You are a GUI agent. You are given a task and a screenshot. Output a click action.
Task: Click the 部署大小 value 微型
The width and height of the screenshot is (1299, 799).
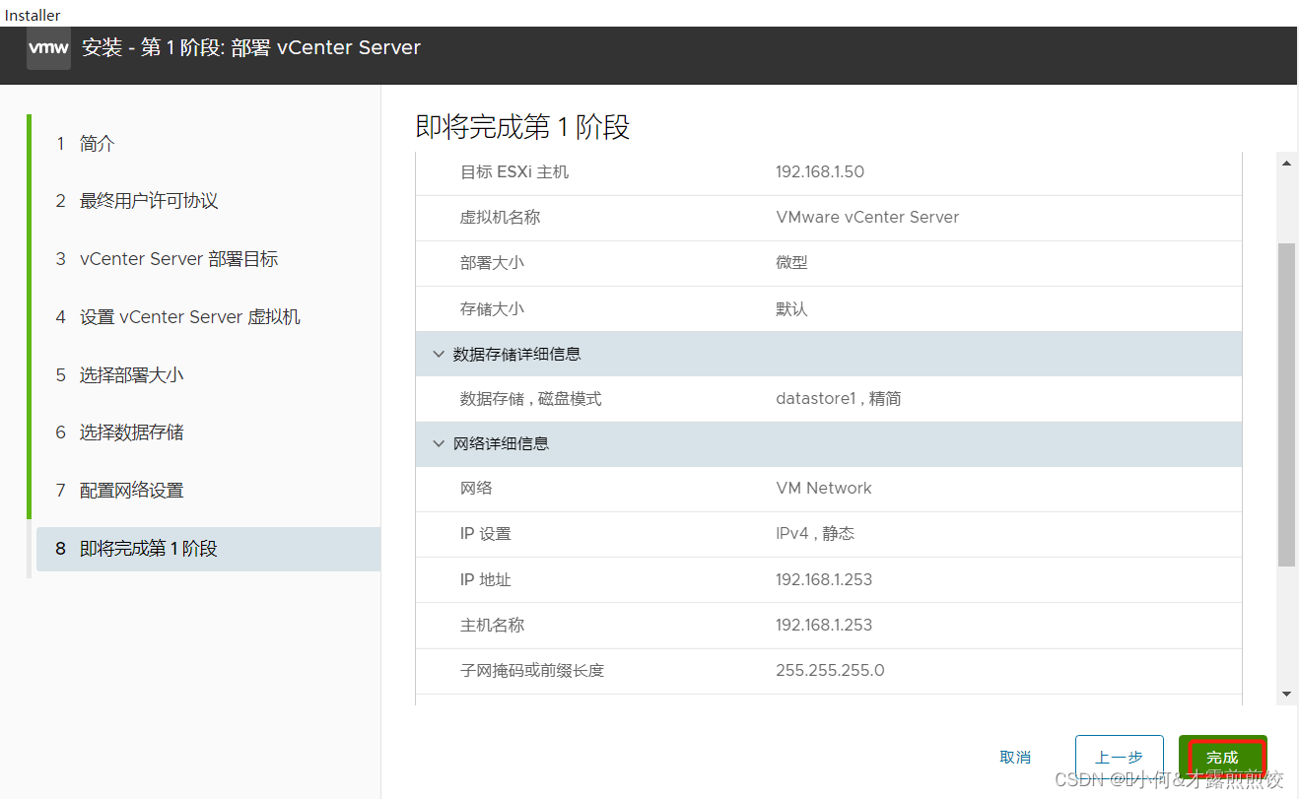791,263
